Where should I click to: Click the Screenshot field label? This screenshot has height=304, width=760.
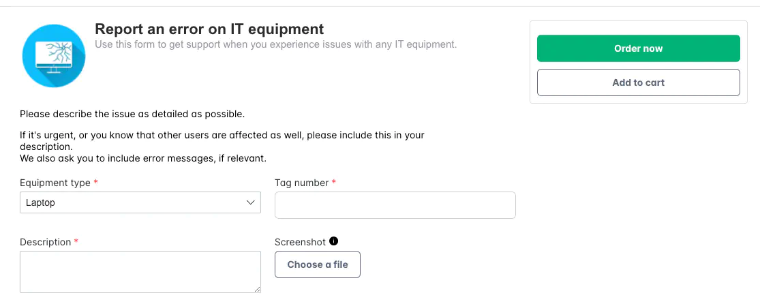(x=300, y=242)
